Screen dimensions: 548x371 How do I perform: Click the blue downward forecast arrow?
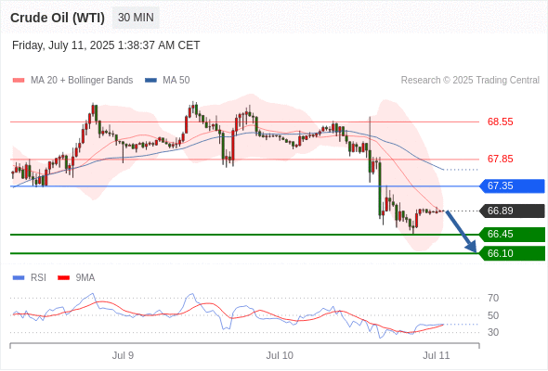462,231
